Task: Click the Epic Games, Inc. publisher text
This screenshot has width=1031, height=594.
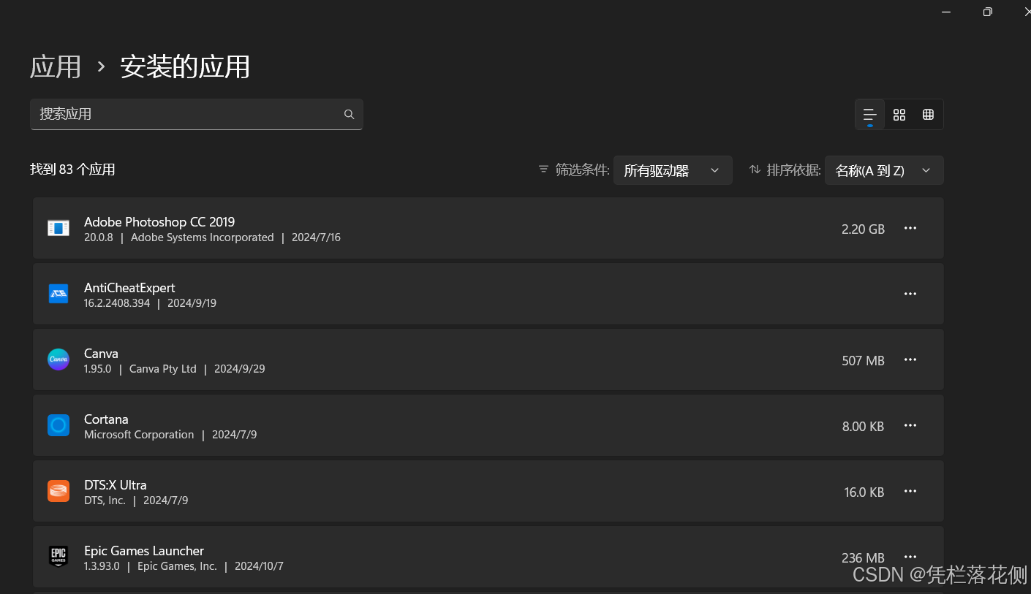Action: (177, 566)
